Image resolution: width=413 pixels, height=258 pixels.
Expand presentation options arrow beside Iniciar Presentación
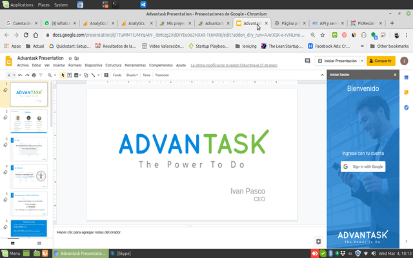click(x=362, y=61)
